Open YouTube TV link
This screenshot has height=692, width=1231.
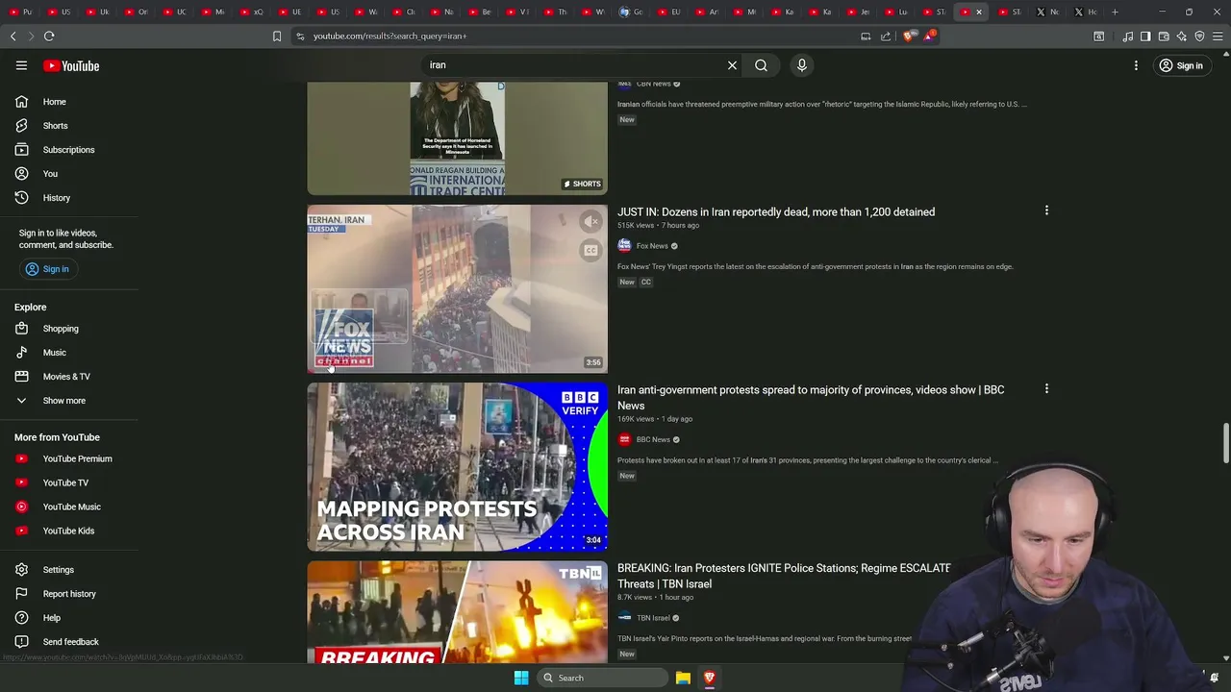click(67, 482)
